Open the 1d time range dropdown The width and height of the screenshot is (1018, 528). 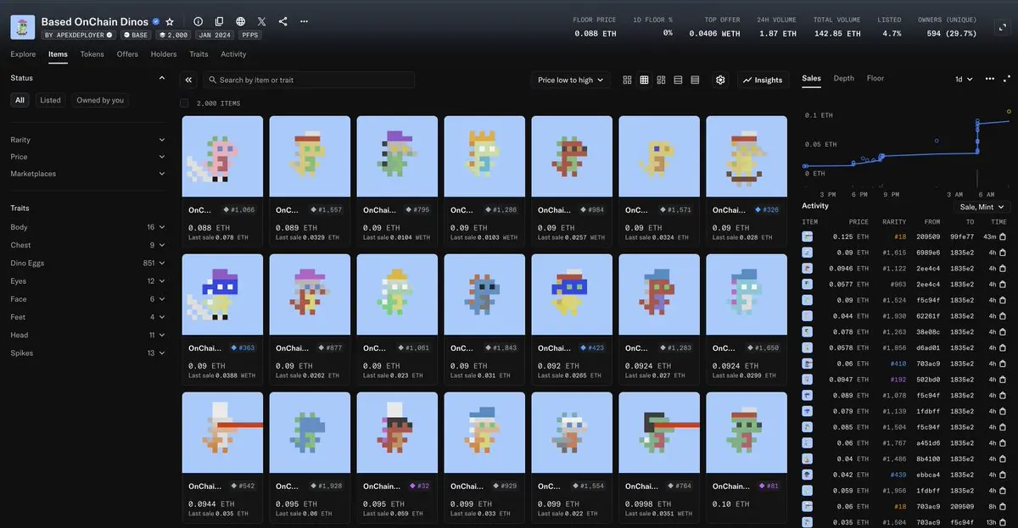(x=965, y=79)
